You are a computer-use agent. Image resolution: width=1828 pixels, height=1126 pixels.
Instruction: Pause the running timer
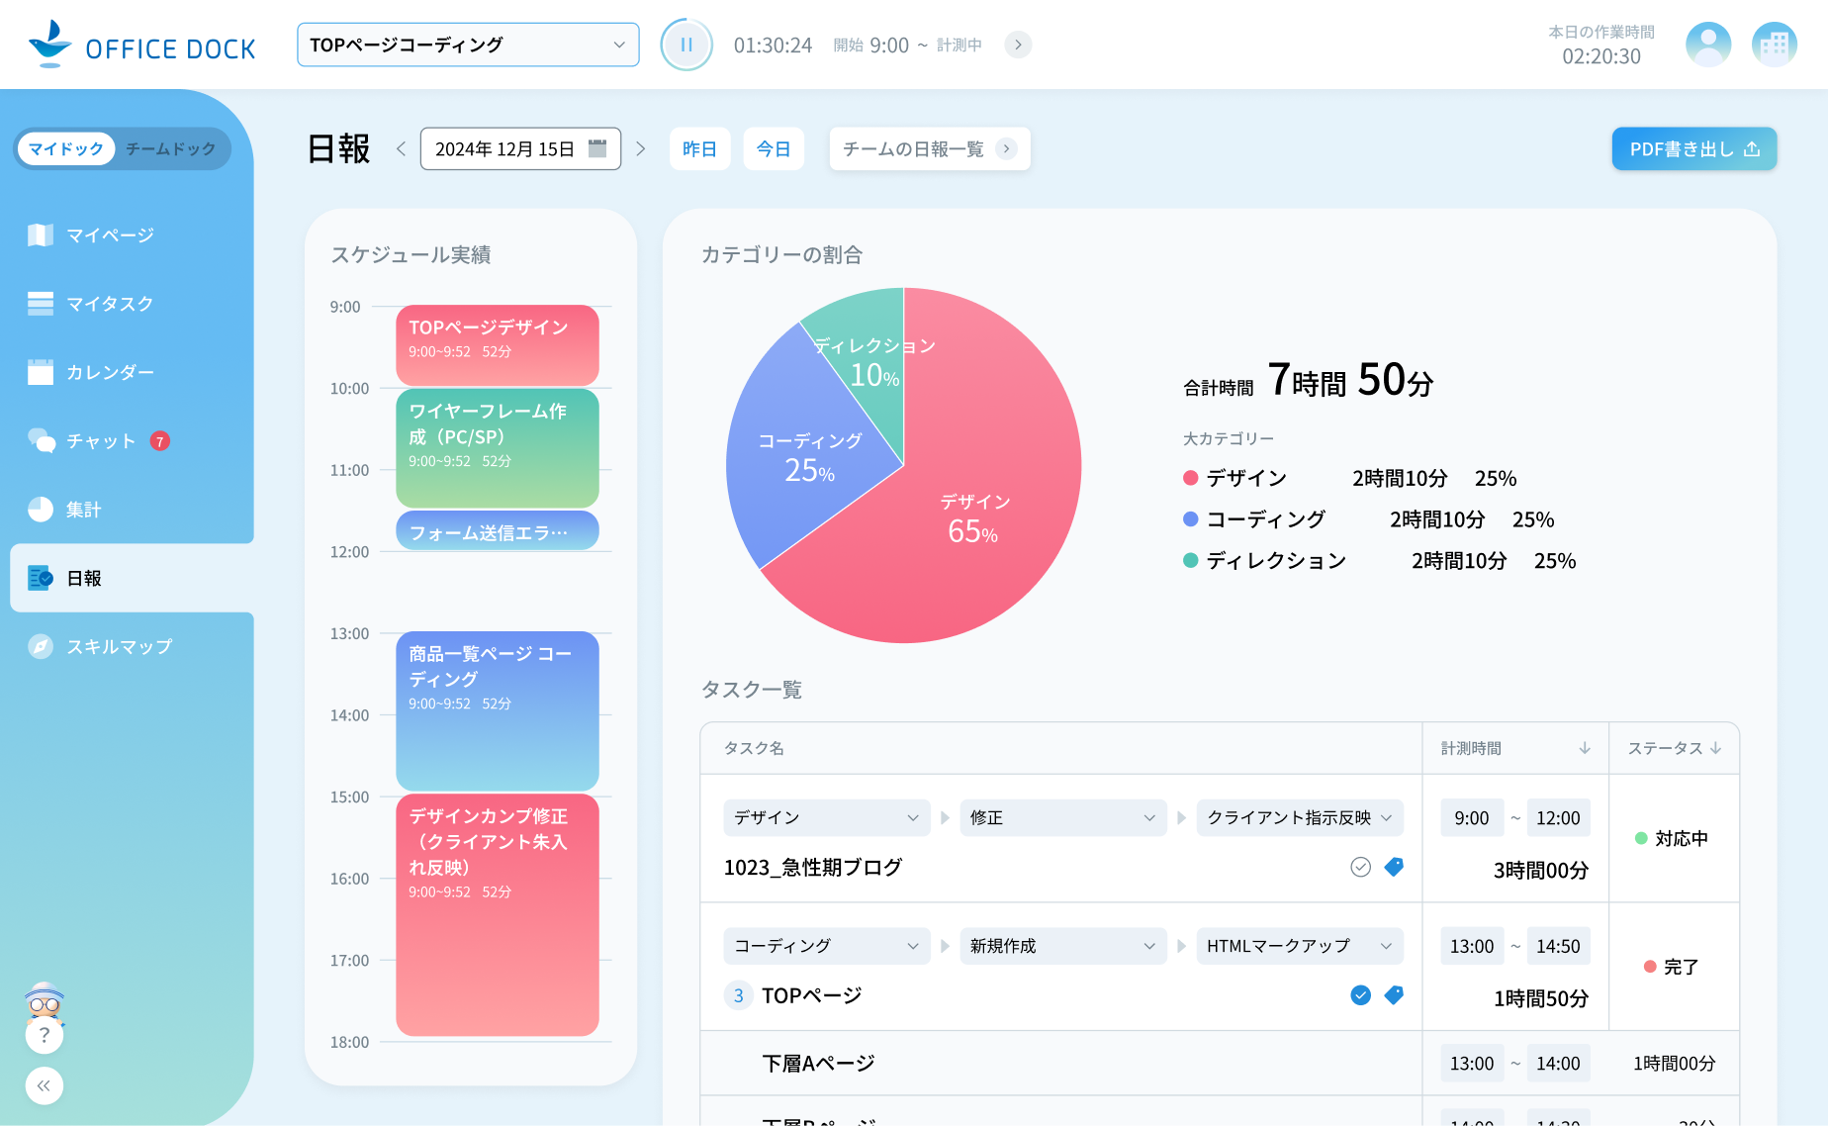[x=686, y=44]
